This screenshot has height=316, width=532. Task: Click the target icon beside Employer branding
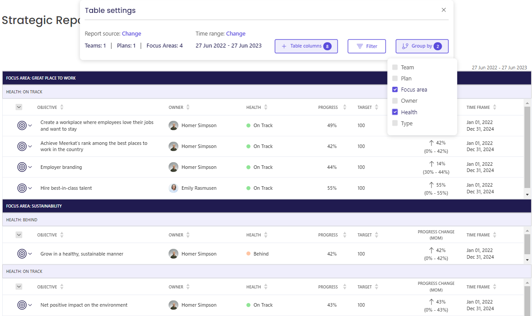pos(22,167)
